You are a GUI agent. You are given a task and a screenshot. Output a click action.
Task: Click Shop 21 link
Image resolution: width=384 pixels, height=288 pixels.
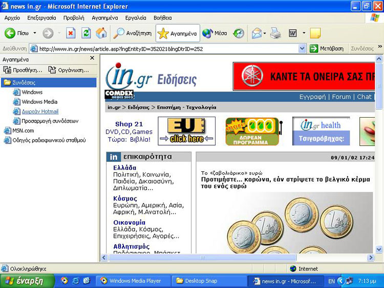point(129,124)
